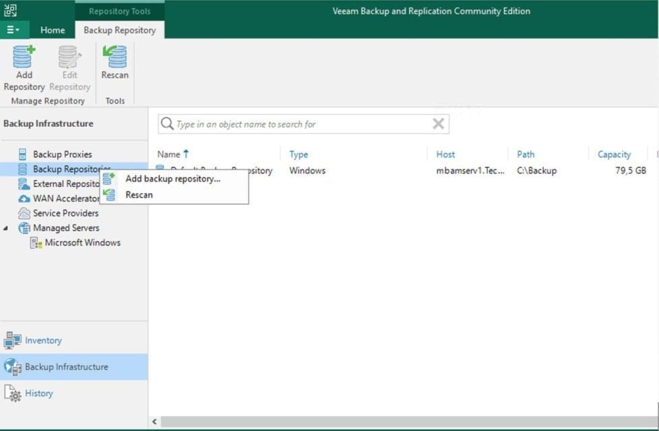Image resolution: width=659 pixels, height=431 pixels.
Task: Click the Microsoft Windows server icon
Action: pos(36,243)
